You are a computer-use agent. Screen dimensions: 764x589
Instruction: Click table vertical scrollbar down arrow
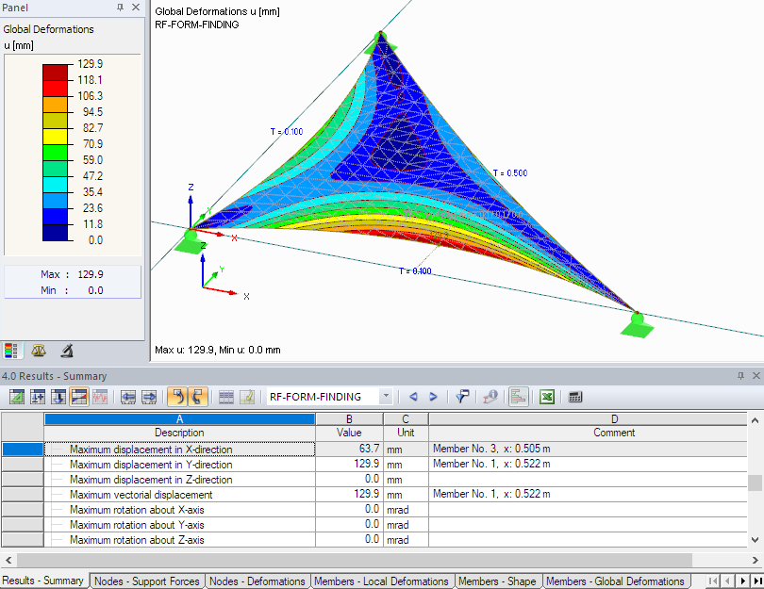[x=755, y=539]
